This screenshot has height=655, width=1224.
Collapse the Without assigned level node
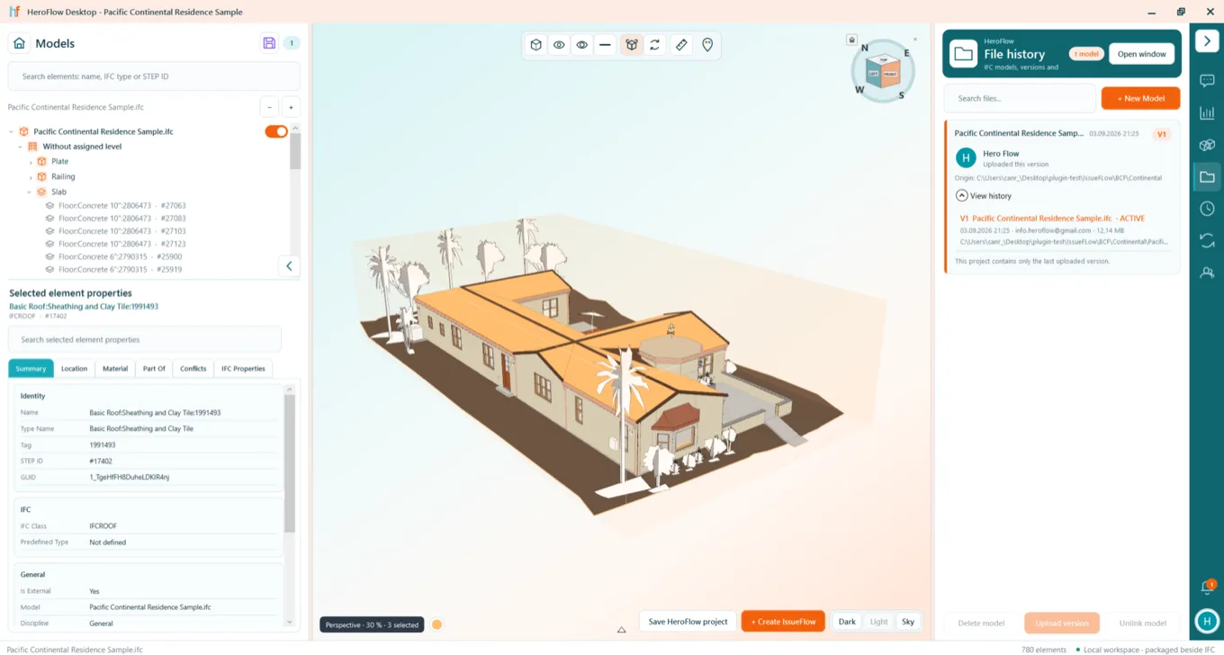21,147
